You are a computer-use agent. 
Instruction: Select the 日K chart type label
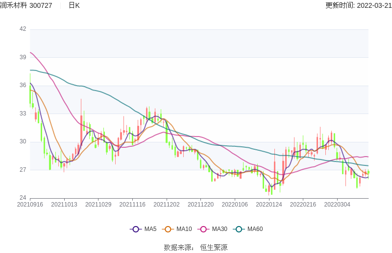pos(74,5)
